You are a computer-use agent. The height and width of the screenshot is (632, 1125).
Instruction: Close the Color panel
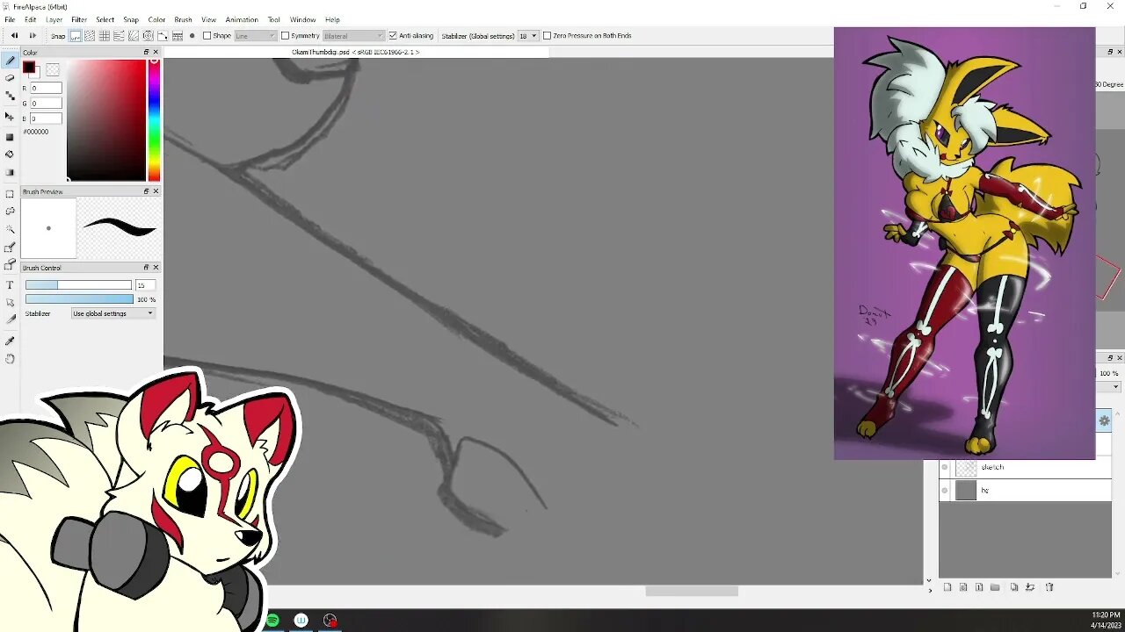click(x=156, y=53)
